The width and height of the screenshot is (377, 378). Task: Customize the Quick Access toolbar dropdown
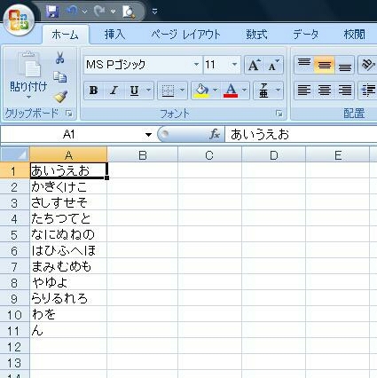(x=154, y=12)
